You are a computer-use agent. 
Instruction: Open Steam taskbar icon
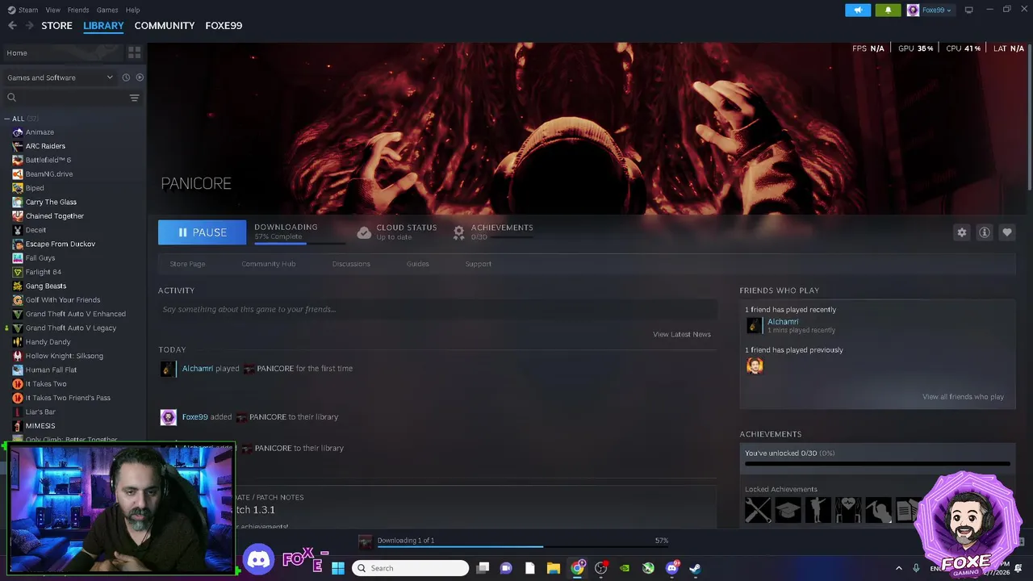pyautogui.click(x=695, y=568)
